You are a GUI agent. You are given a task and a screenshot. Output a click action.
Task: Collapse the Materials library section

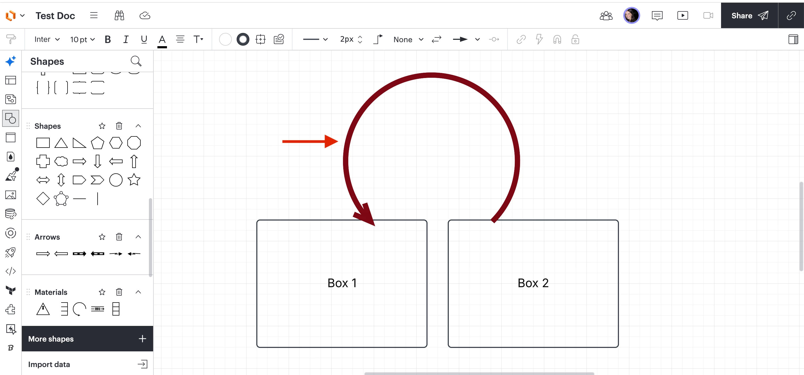[138, 292]
